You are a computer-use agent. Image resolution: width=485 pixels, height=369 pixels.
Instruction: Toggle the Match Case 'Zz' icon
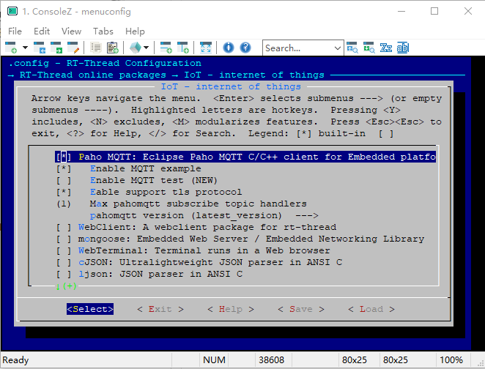(x=386, y=48)
